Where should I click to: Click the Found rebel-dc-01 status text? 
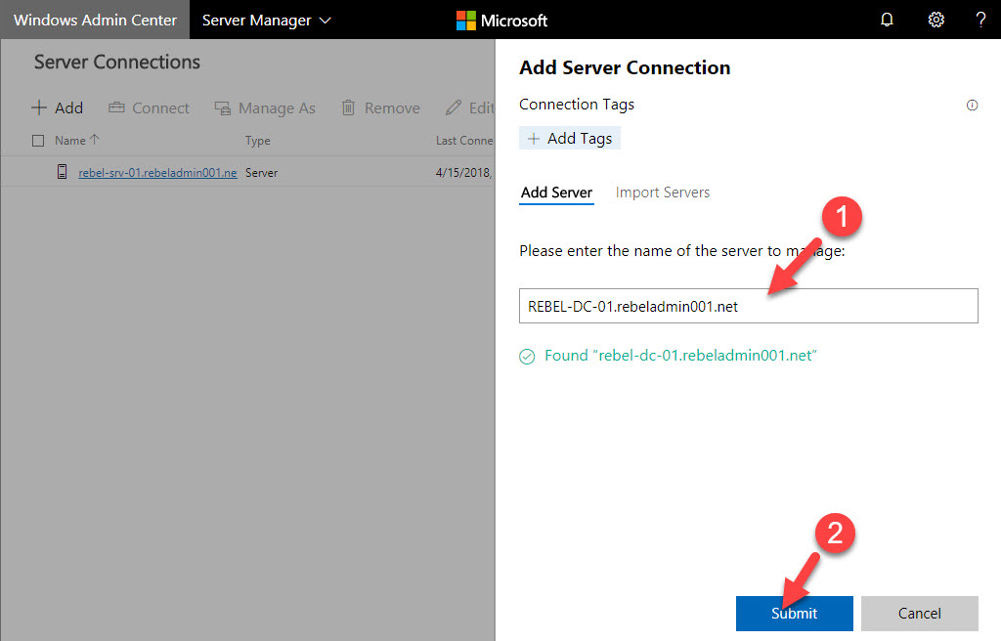click(x=680, y=356)
